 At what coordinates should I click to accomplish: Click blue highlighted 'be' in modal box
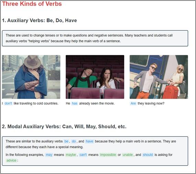point(66,141)
